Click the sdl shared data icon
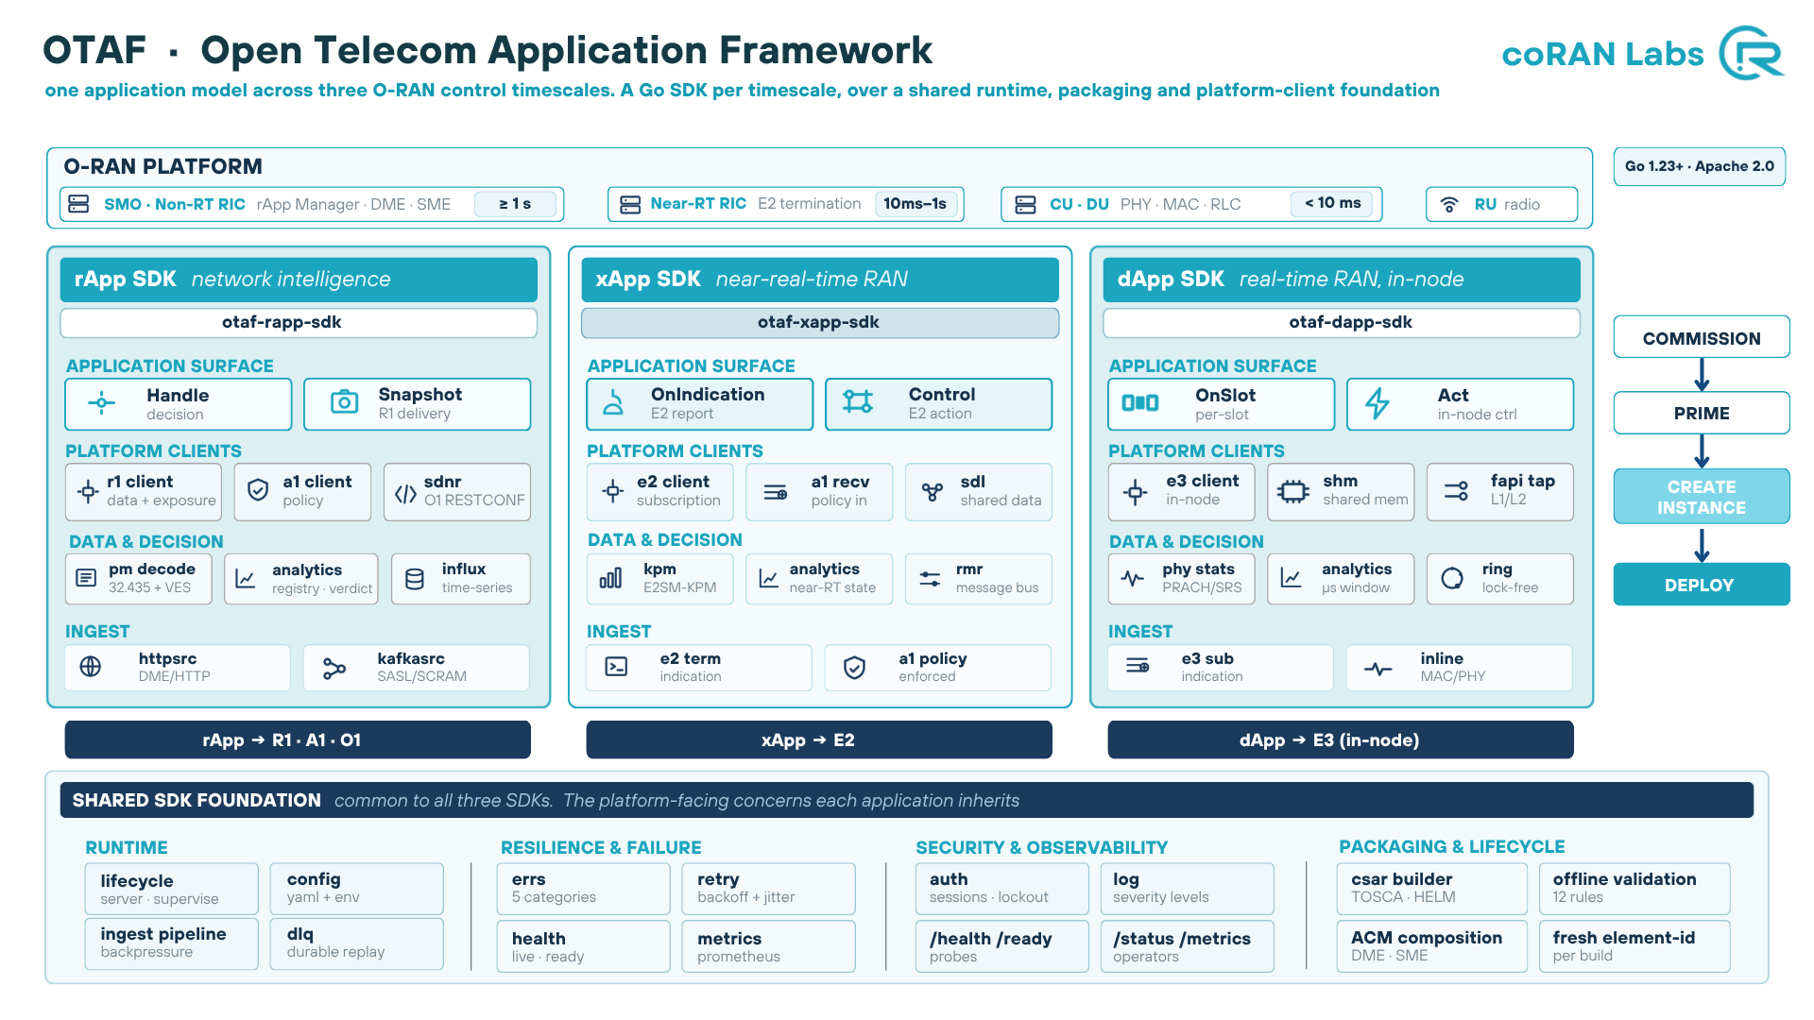 933,492
